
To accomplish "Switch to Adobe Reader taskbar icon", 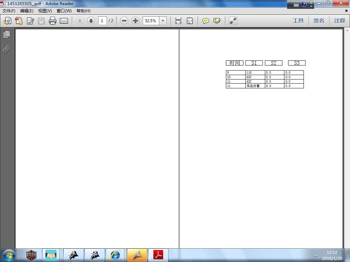I will pyautogui.click(x=158, y=255).
